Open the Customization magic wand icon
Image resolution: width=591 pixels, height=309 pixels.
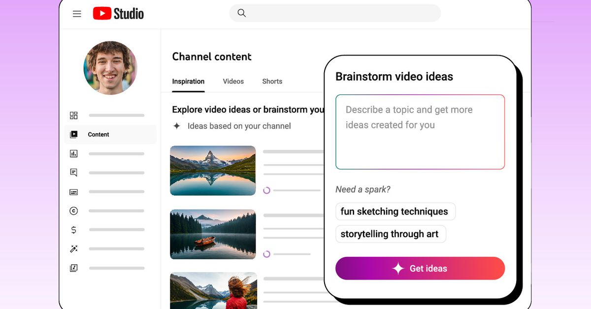point(74,249)
